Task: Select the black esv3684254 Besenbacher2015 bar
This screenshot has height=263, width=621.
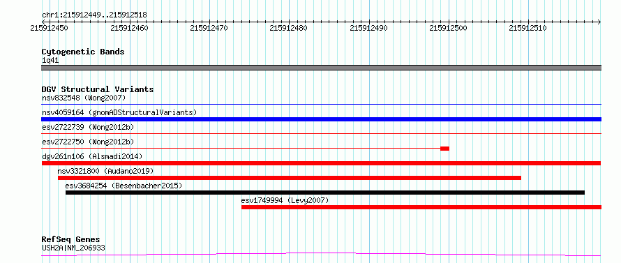Action: (325, 193)
